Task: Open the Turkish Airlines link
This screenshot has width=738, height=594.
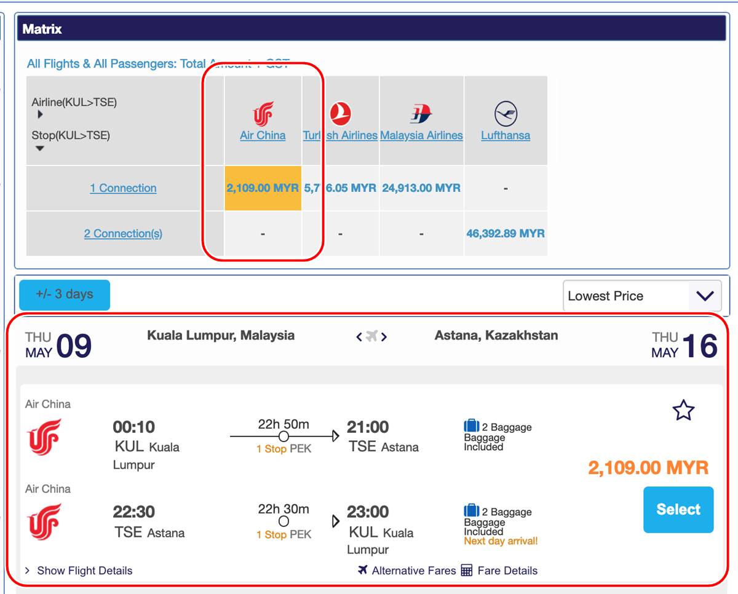Action: [x=340, y=135]
